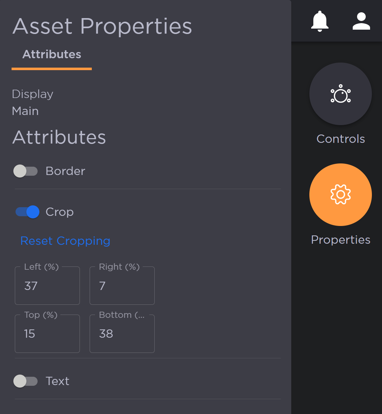
Task: Click the Top (%) crop input showing 15
Action: (x=47, y=333)
